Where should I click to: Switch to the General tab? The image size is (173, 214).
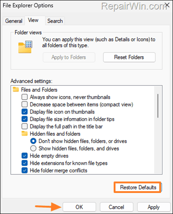14,21
